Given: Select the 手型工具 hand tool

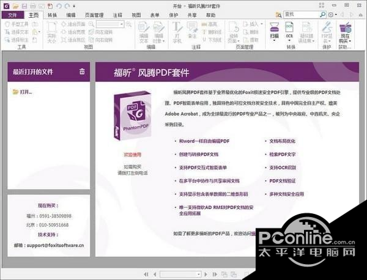Looking at the screenshot, I should pos(17,24).
